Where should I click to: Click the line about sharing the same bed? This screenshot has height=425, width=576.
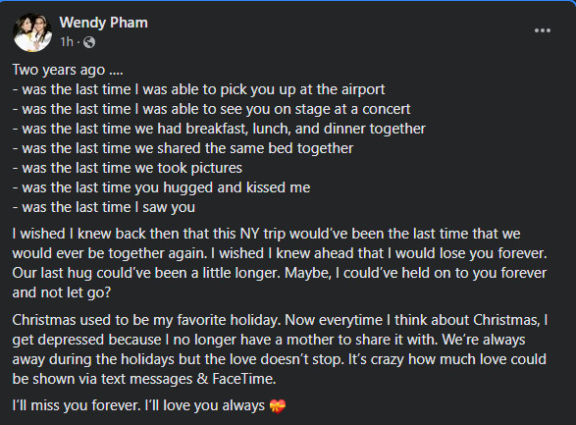pyautogui.click(x=183, y=148)
